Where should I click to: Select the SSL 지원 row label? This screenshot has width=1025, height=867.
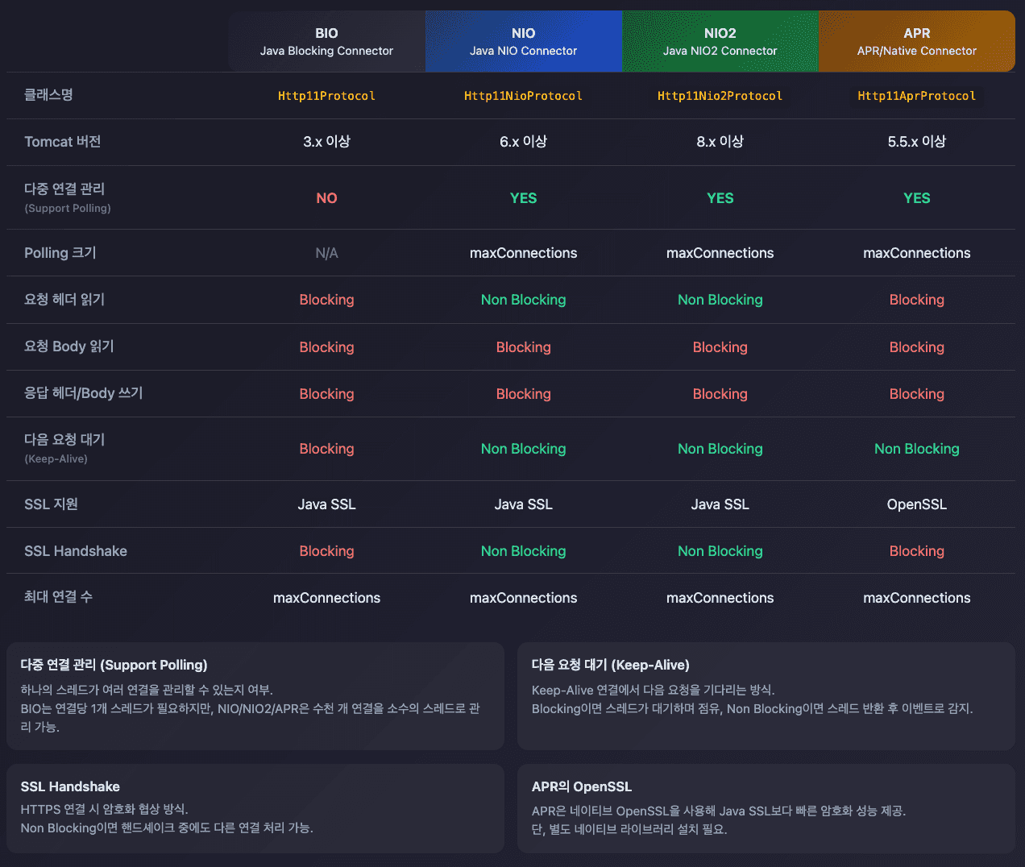[52, 504]
